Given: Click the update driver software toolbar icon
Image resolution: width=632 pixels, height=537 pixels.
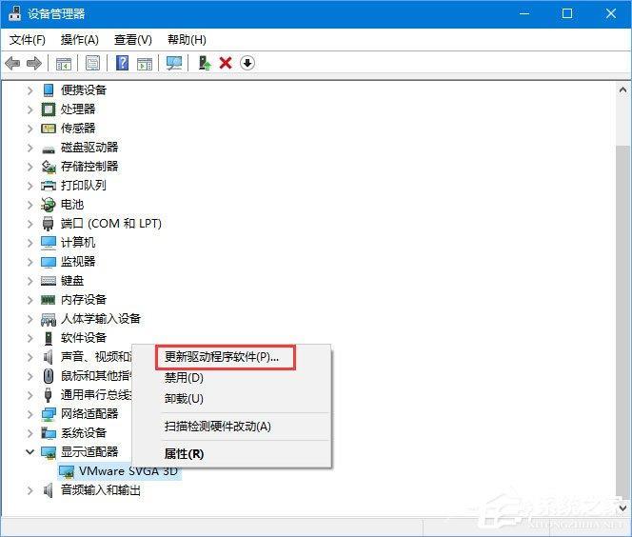Looking at the screenshot, I should pos(205,63).
